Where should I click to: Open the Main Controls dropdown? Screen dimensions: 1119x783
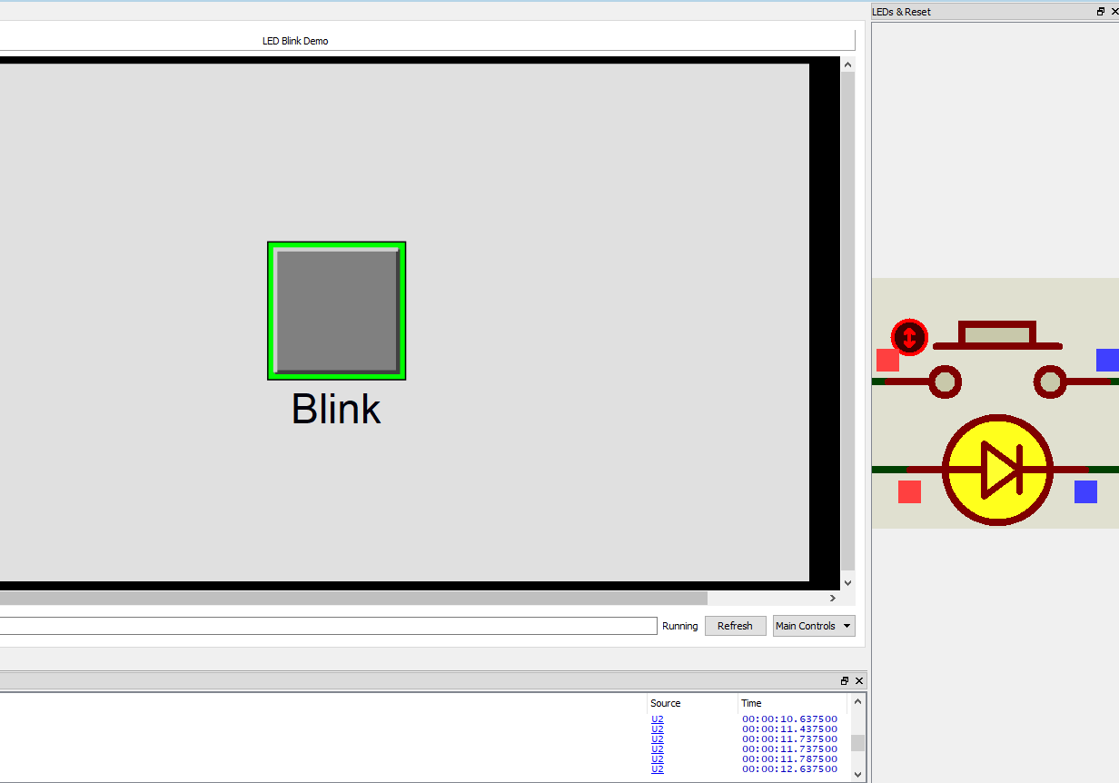pos(813,626)
